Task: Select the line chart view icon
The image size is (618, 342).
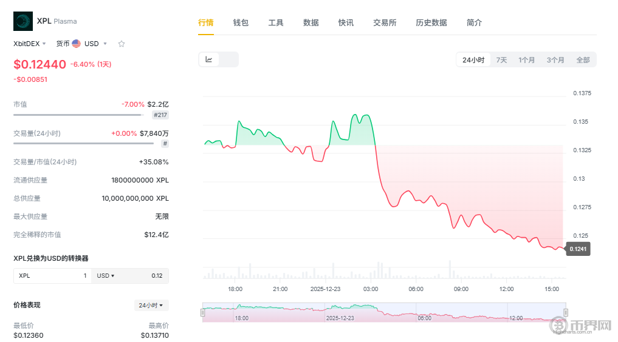Action: point(209,59)
